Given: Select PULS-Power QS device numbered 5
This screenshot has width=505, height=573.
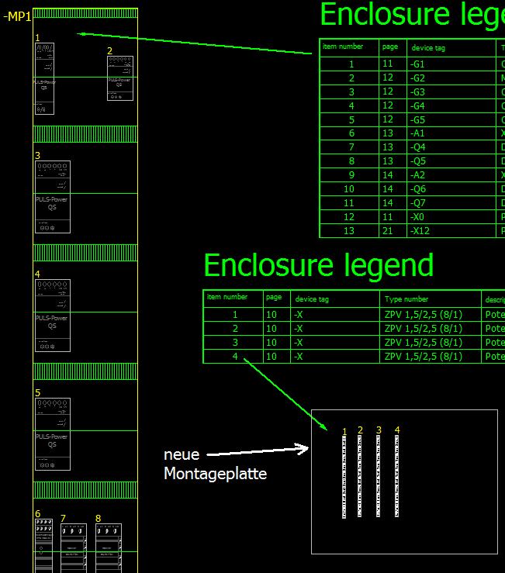Looking at the screenshot, I should point(53,434).
